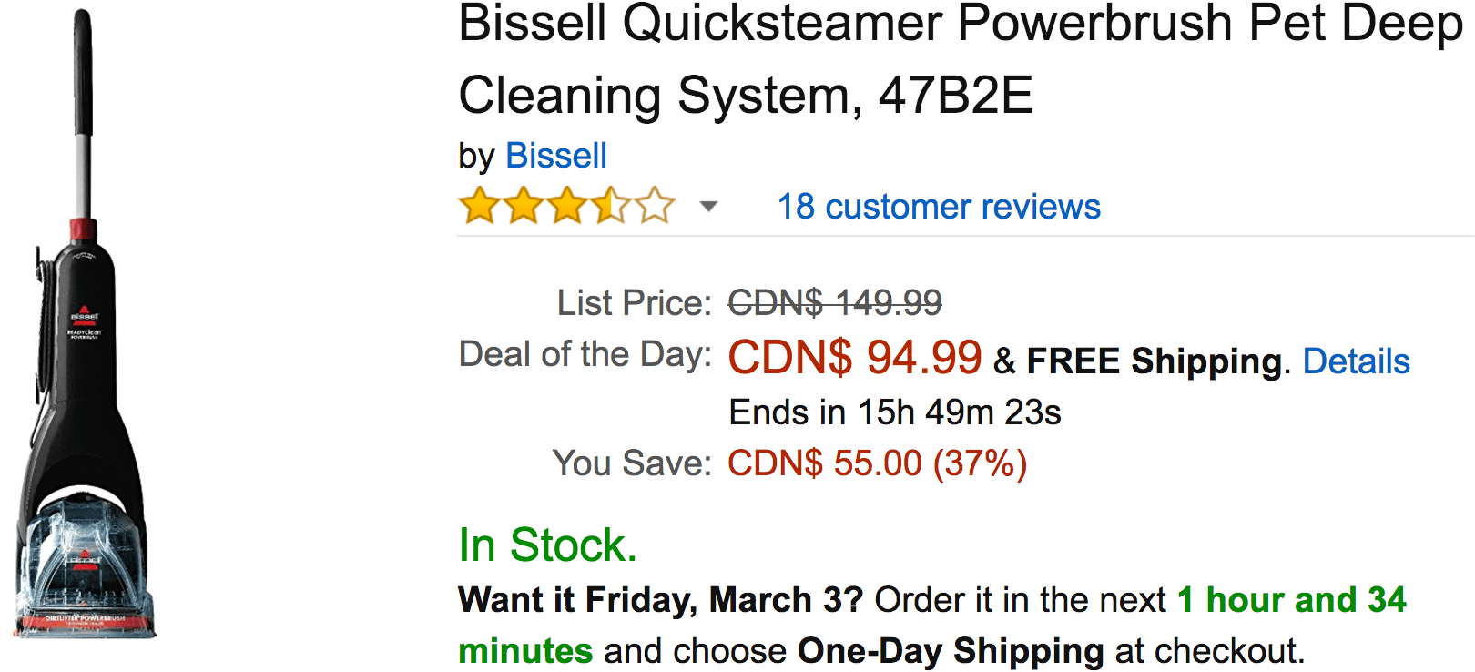1475x672 pixels.
Task: Expand the star rating breakdown arrow
Action: 708,207
